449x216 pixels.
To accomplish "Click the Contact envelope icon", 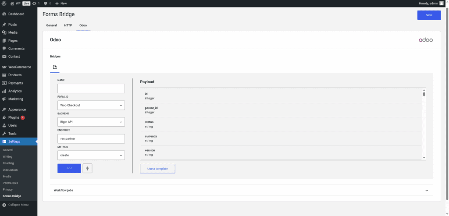I will click(x=4, y=57).
